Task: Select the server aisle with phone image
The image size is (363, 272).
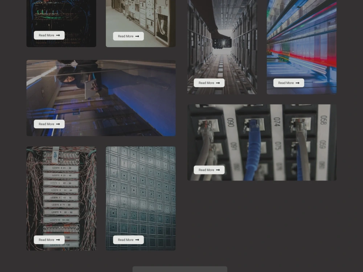Action: coord(222,47)
